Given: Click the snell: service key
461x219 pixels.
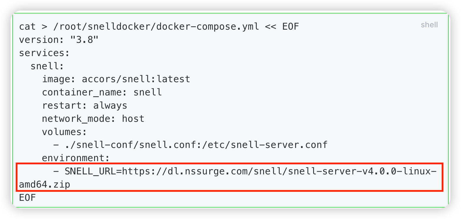Looking at the screenshot, I should click(x=47, y=66).
